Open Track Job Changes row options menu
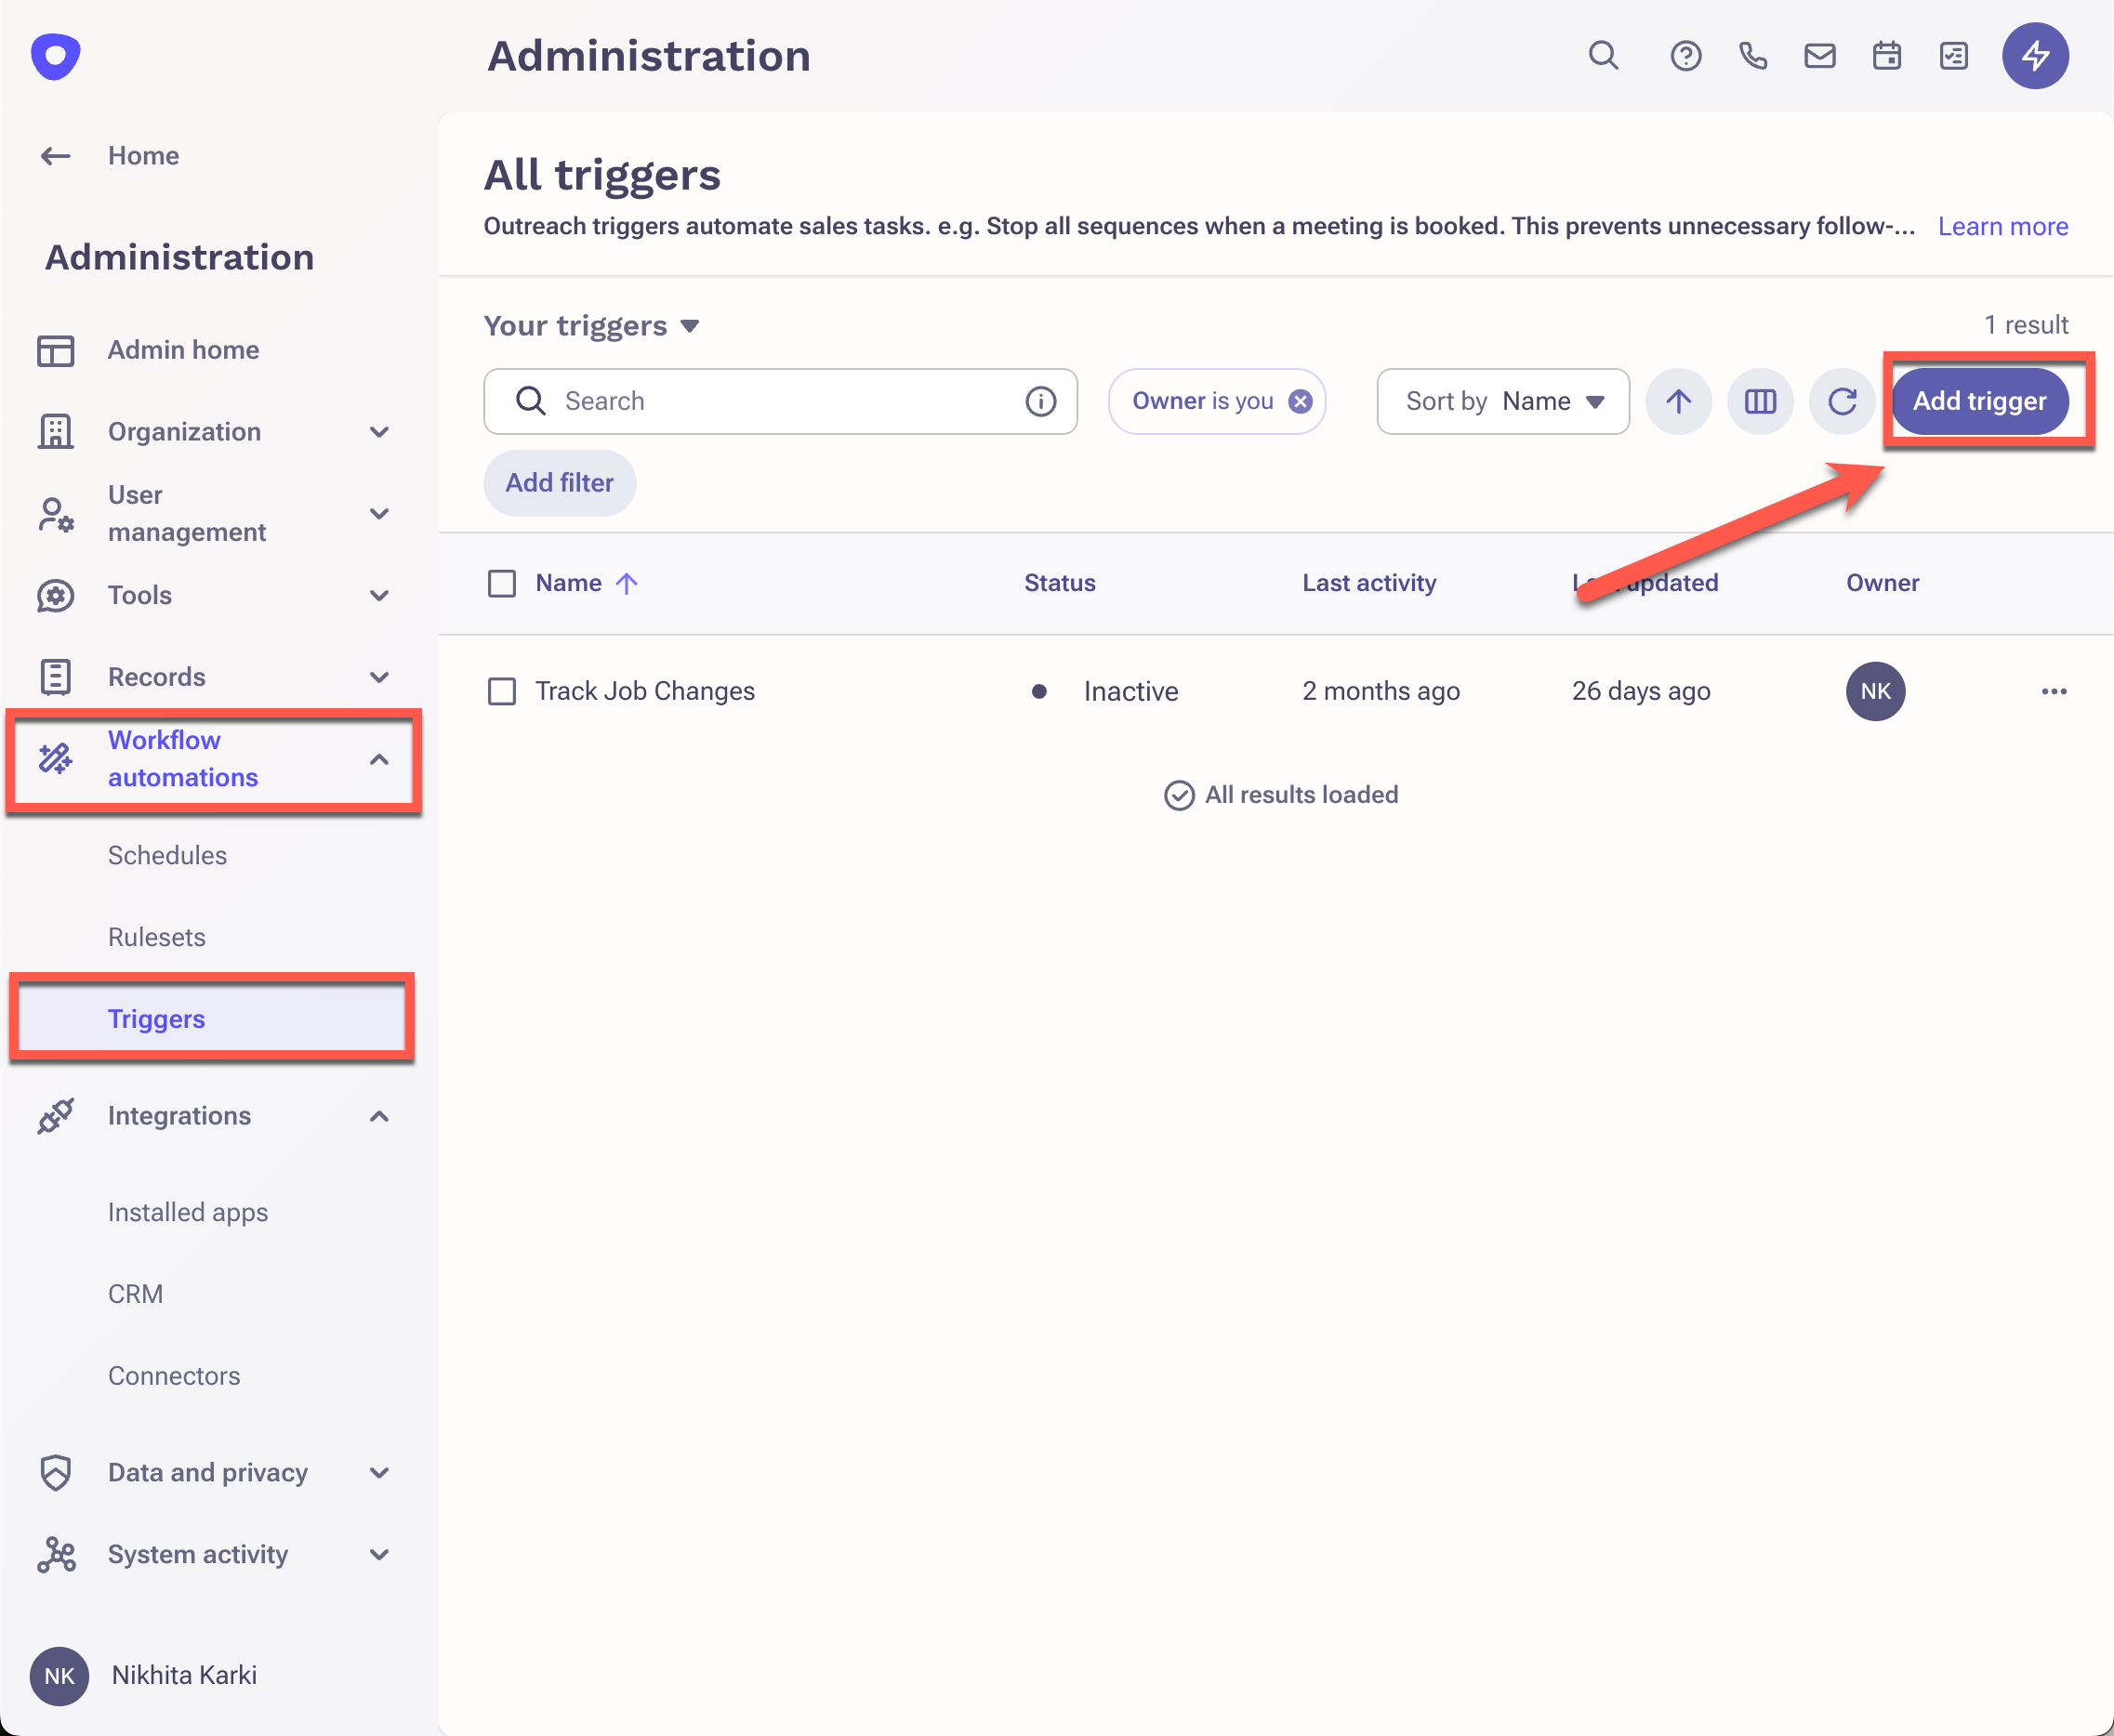The width and height of the screenshot is (2114, 1736). (2053, 691)
